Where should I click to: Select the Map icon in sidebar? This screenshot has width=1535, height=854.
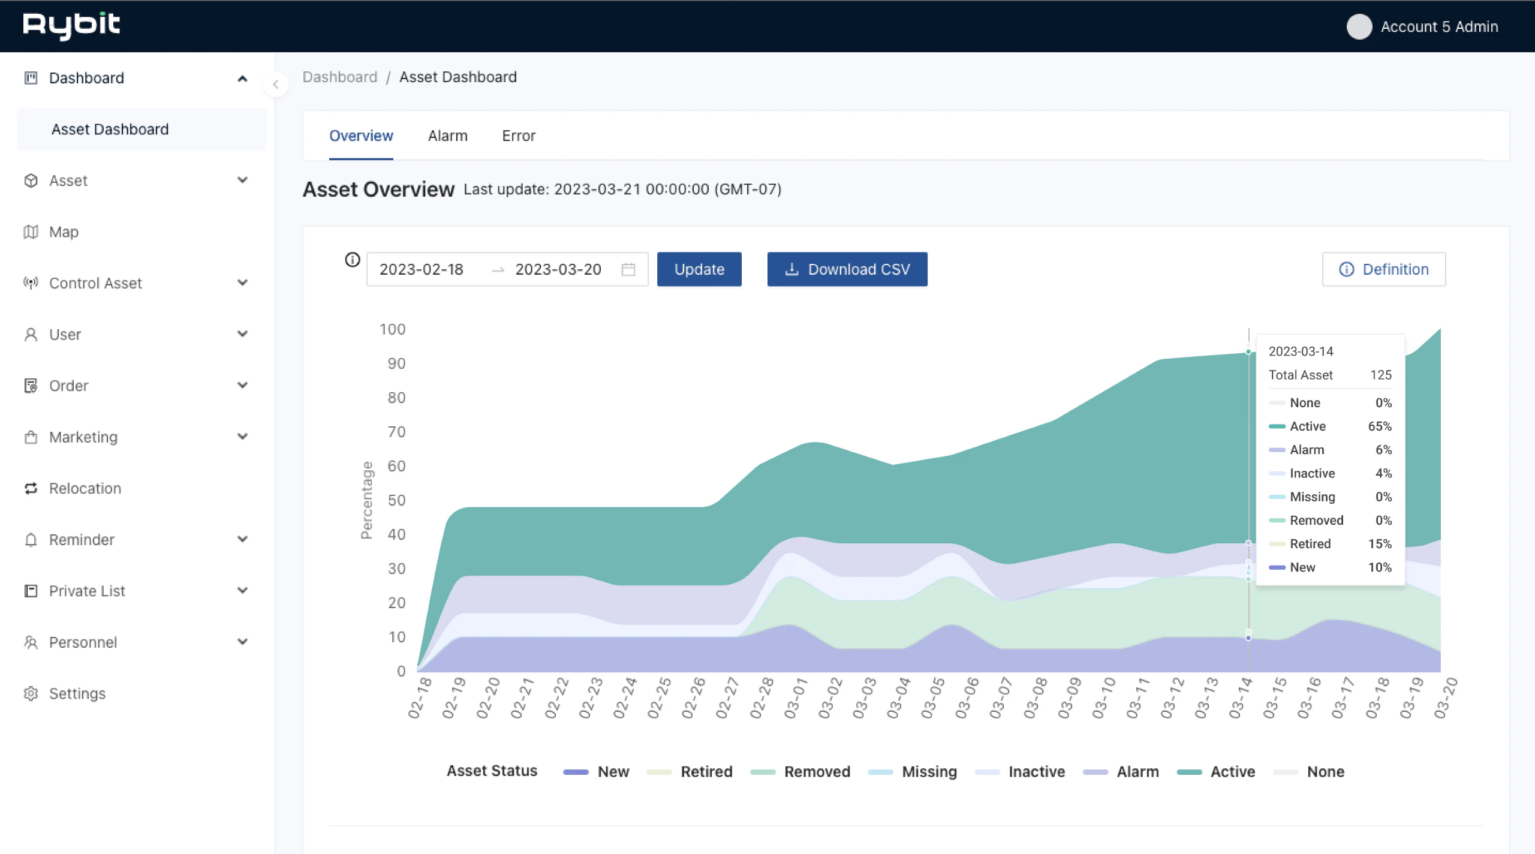click(x=31, y=231)
